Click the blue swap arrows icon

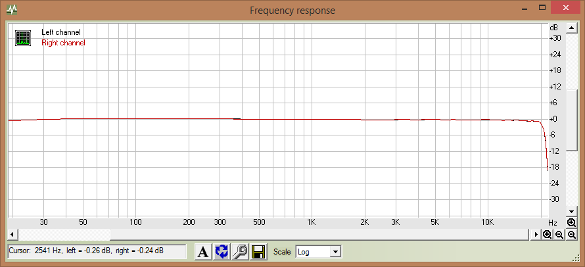point(222,251)
